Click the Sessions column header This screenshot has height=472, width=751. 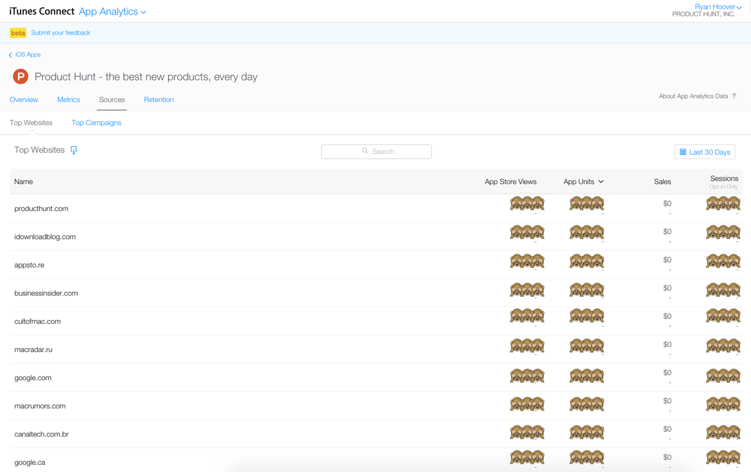click(723, 178)
